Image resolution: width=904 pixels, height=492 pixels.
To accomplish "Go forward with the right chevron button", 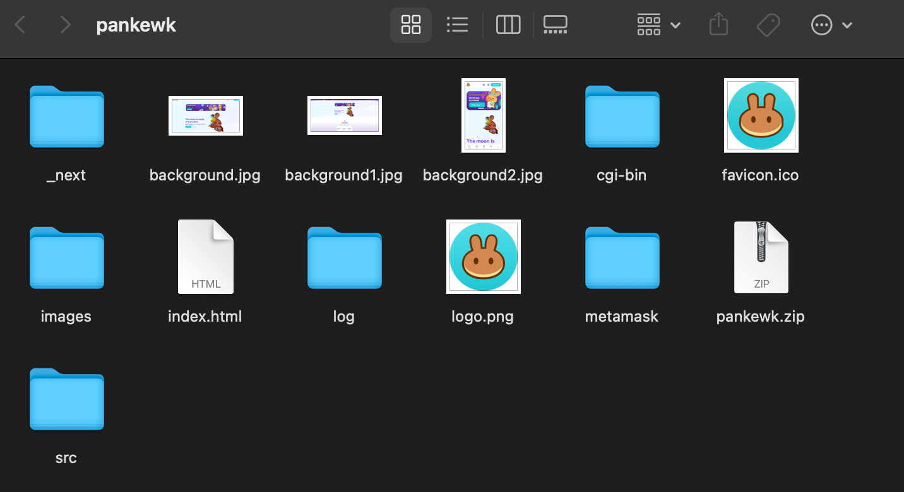I will click(64, 25).
